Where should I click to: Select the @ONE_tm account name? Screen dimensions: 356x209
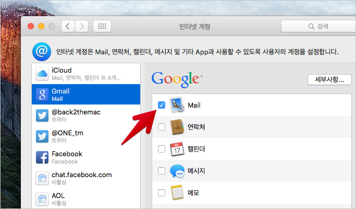[67, 133]
